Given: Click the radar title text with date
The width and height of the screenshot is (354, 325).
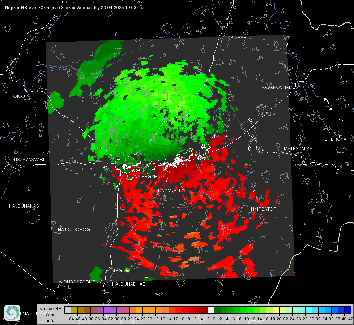Looking at the screenshot, I should click(x=71, y=8).
